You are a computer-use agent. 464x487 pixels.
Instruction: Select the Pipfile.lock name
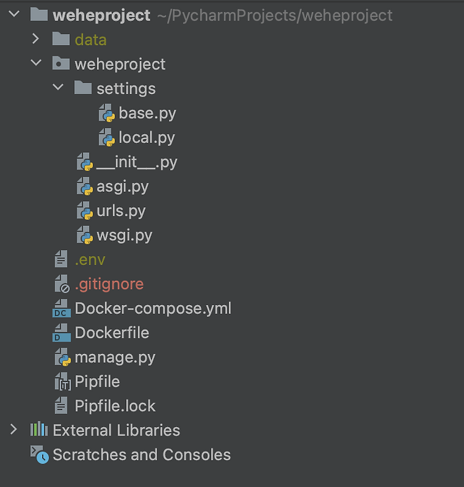click(115, 406)
